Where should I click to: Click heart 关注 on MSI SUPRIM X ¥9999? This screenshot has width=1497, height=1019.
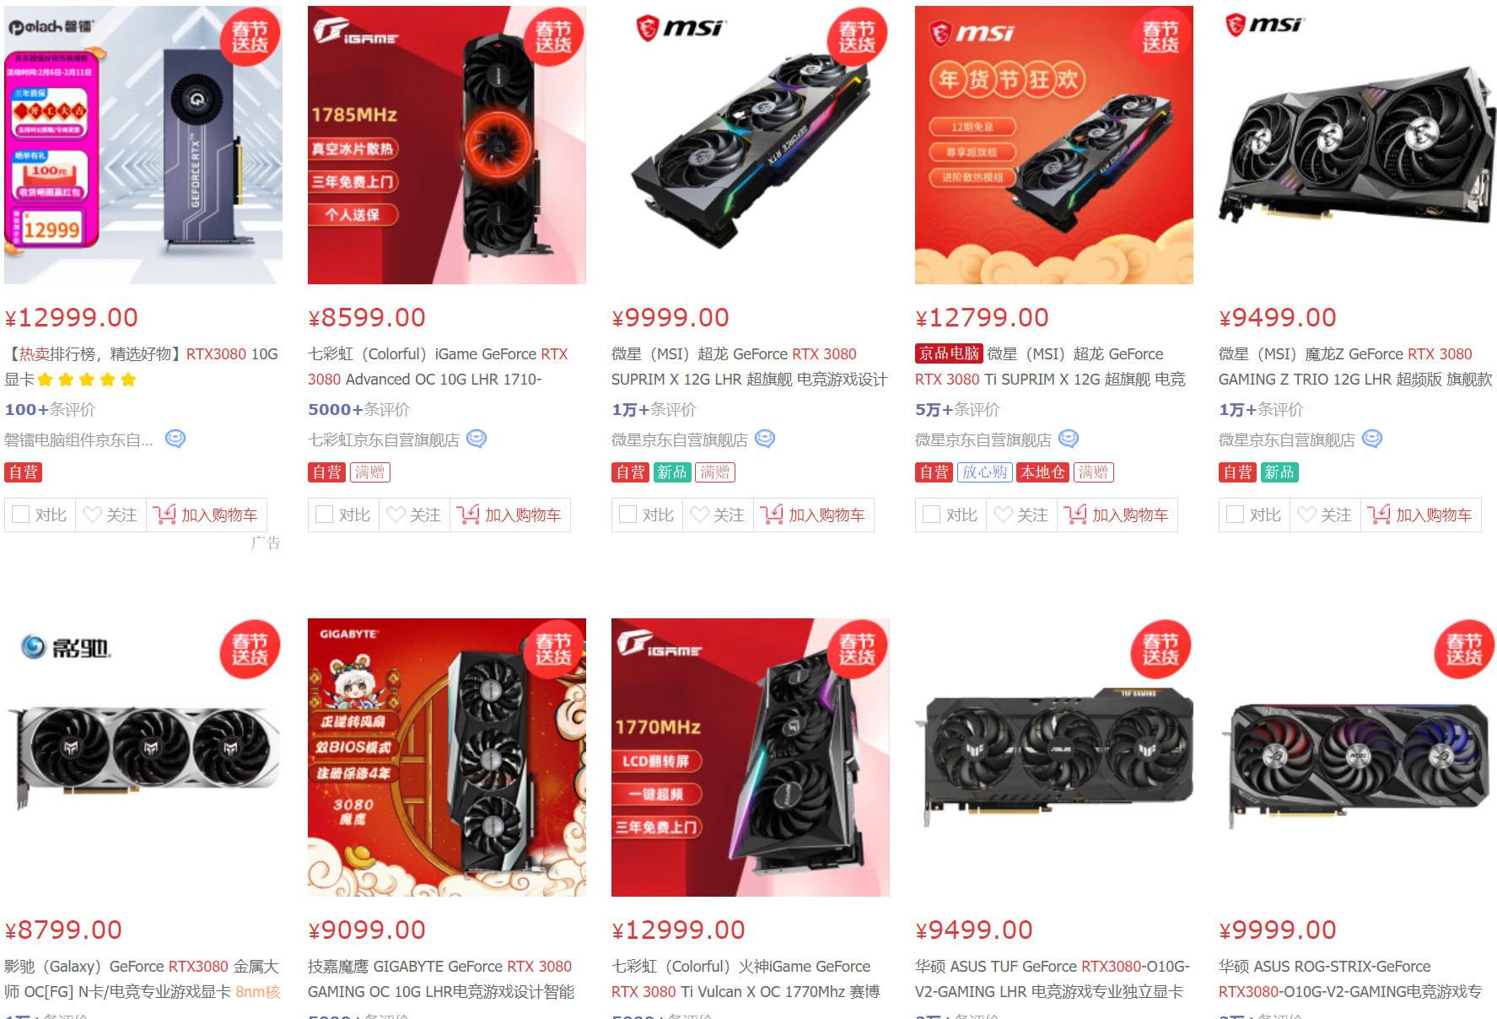[718, 515]
